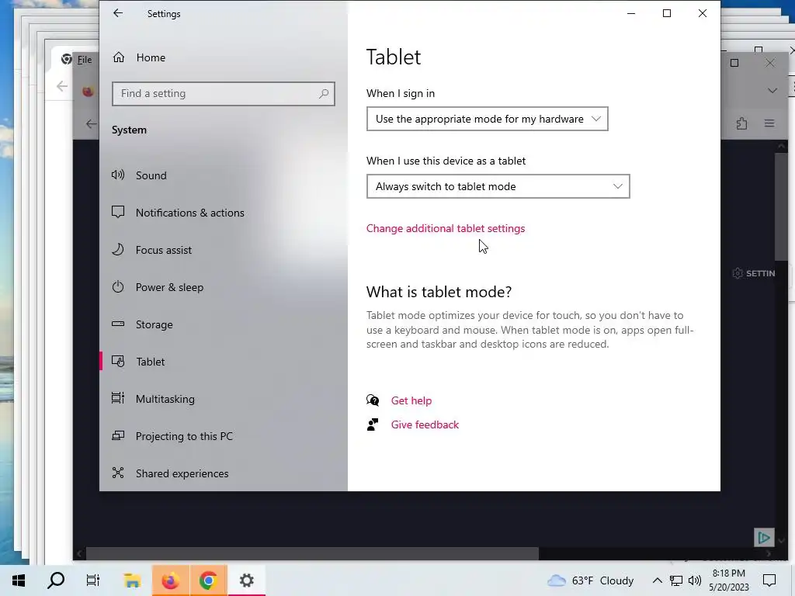Open Notifications & actions settings

click(189, 213)
